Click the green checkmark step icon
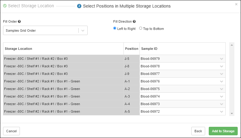241x138 pixels. (5, 6)
